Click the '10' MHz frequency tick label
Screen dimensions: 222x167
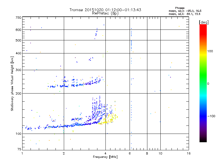point(160,153)
